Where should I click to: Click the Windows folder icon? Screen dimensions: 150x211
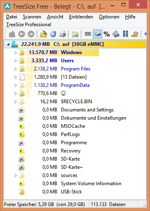(x=22, y=52)
